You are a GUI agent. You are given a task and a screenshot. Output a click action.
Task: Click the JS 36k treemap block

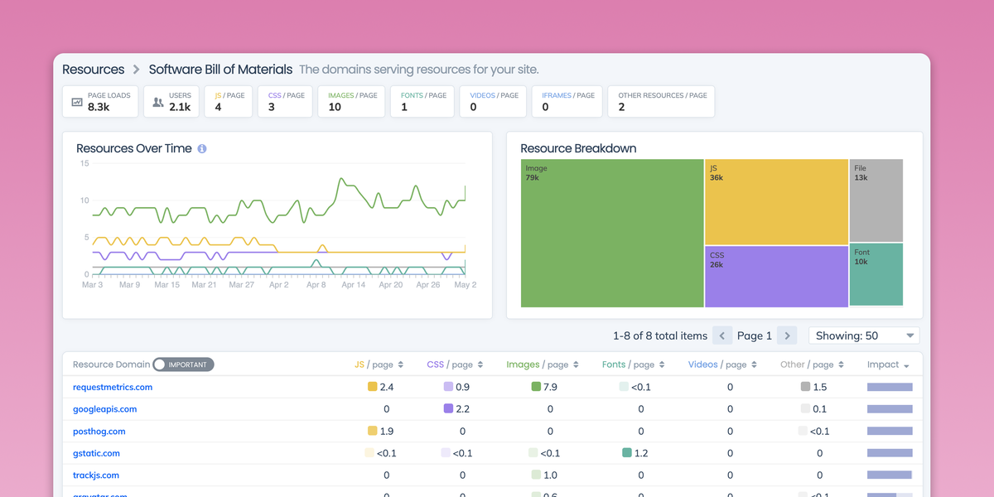click(777, 202)
